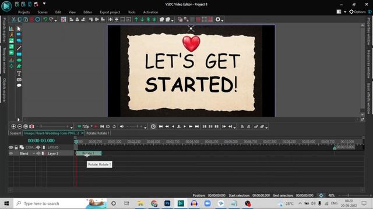The height and width of the screenshot is (209, 373).
Task: Select the speech bubble Tooltip tool
Action: pyautogui.click(x=19, y=85)
